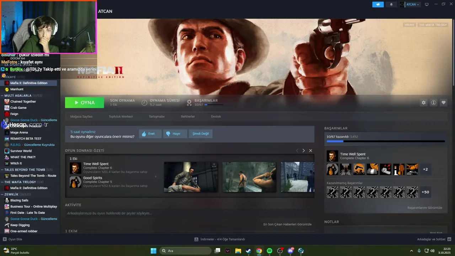Show the +2 more earned achievements
This screenshot has width=455, height=256.
pos(425,169)
